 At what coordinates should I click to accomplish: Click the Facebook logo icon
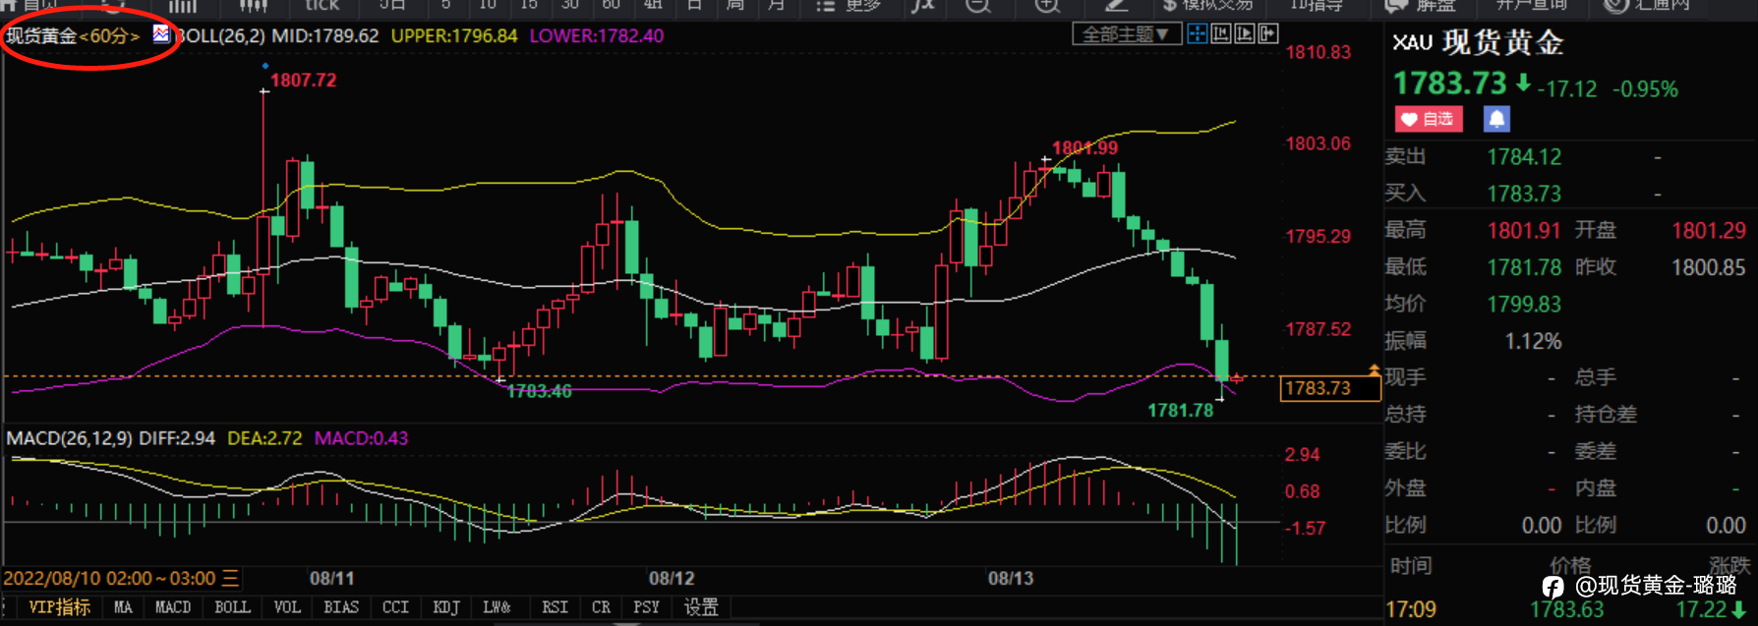pos(1553,587)
